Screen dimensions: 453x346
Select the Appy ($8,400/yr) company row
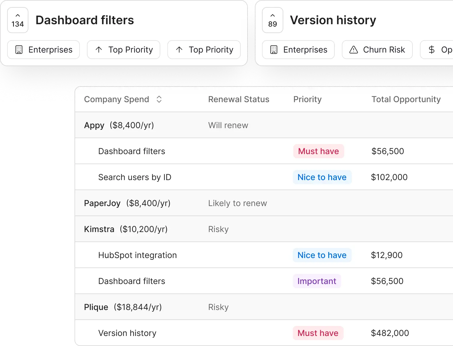264,125
